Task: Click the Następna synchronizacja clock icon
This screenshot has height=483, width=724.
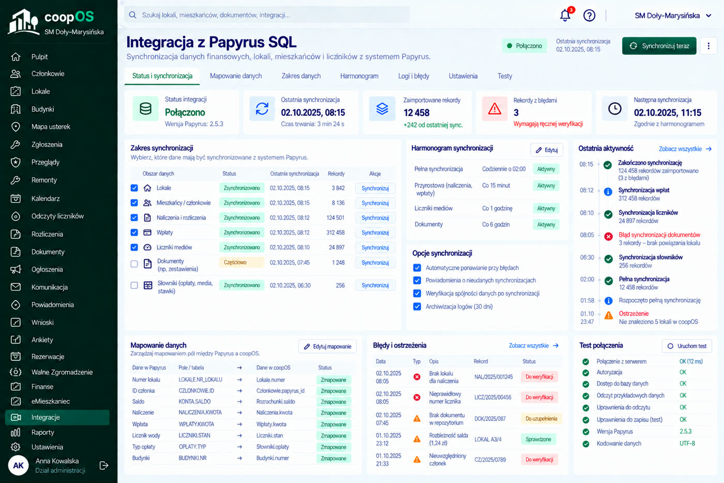Action: coord(615,109)
